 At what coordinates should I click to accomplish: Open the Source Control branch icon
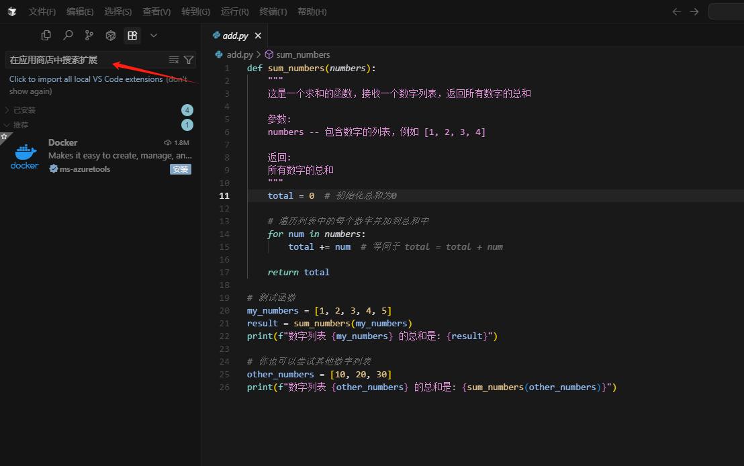coord(89,35)
